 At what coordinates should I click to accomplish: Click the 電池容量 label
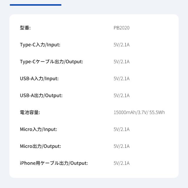[30, 112]
